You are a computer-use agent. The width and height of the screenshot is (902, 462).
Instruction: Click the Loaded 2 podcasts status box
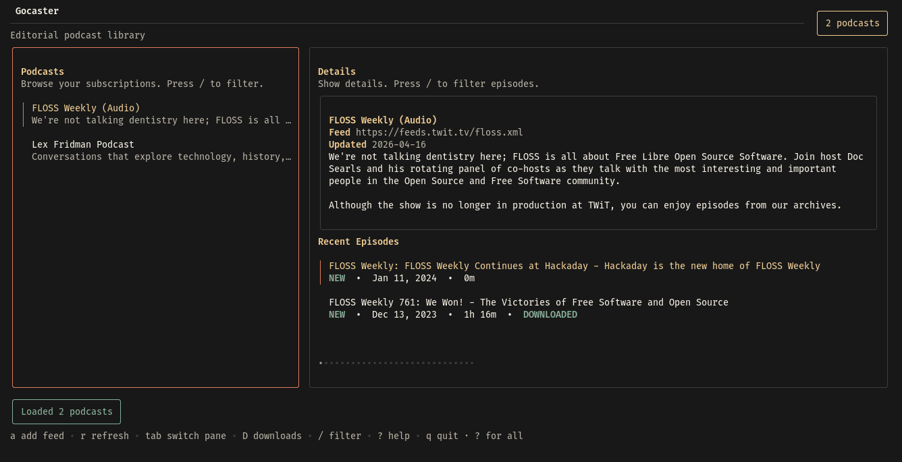click(x=66, y=411)
